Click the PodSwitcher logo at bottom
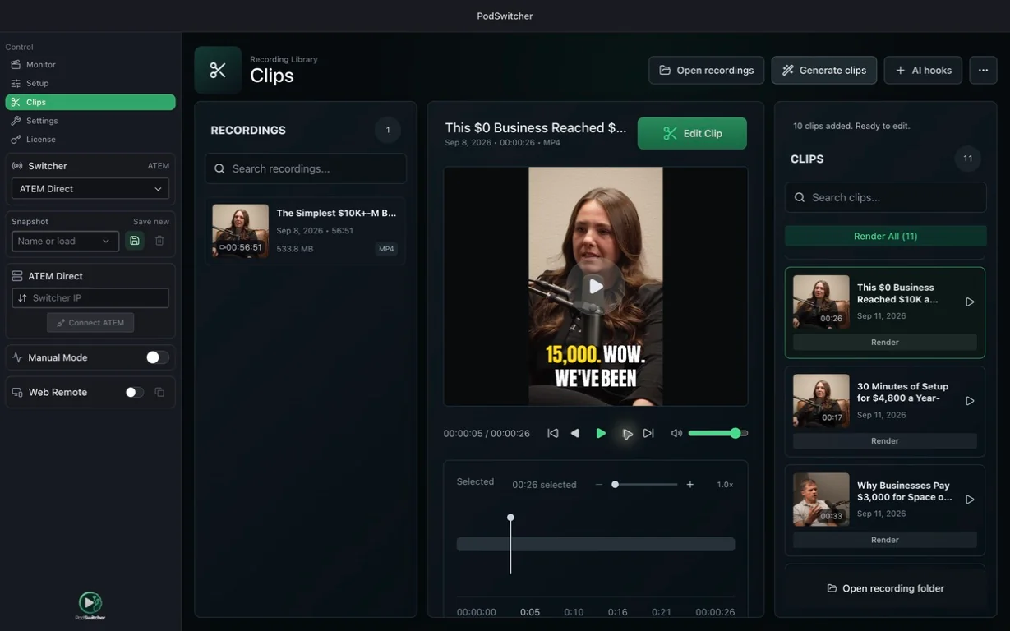The height and width of the screenshot is (631, 1010). pyautogui.click(x=90, y=606)
